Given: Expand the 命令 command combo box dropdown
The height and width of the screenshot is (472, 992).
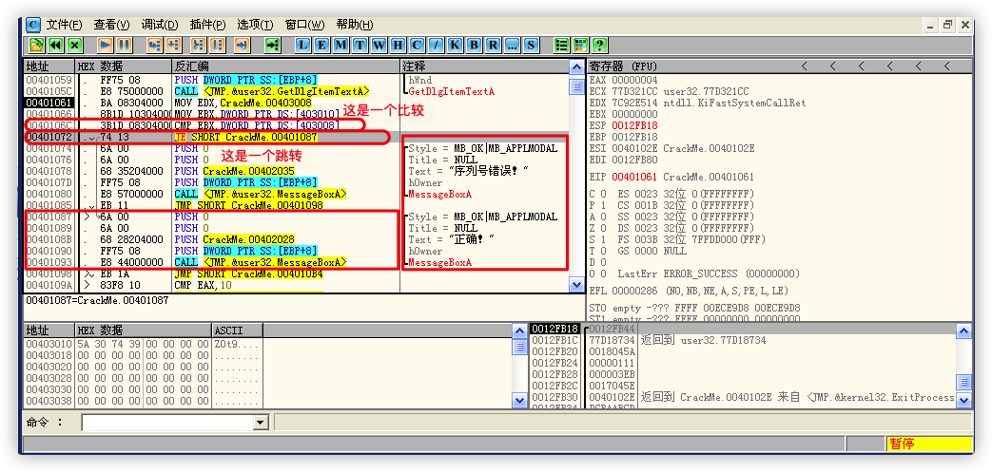Looking at the screenshot, I should point(261,422).
